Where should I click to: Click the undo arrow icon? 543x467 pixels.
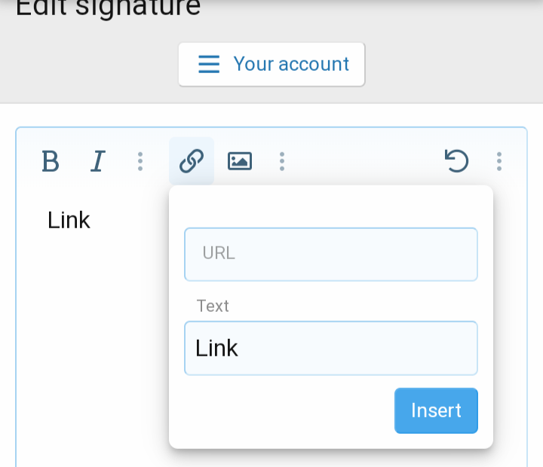456,161
